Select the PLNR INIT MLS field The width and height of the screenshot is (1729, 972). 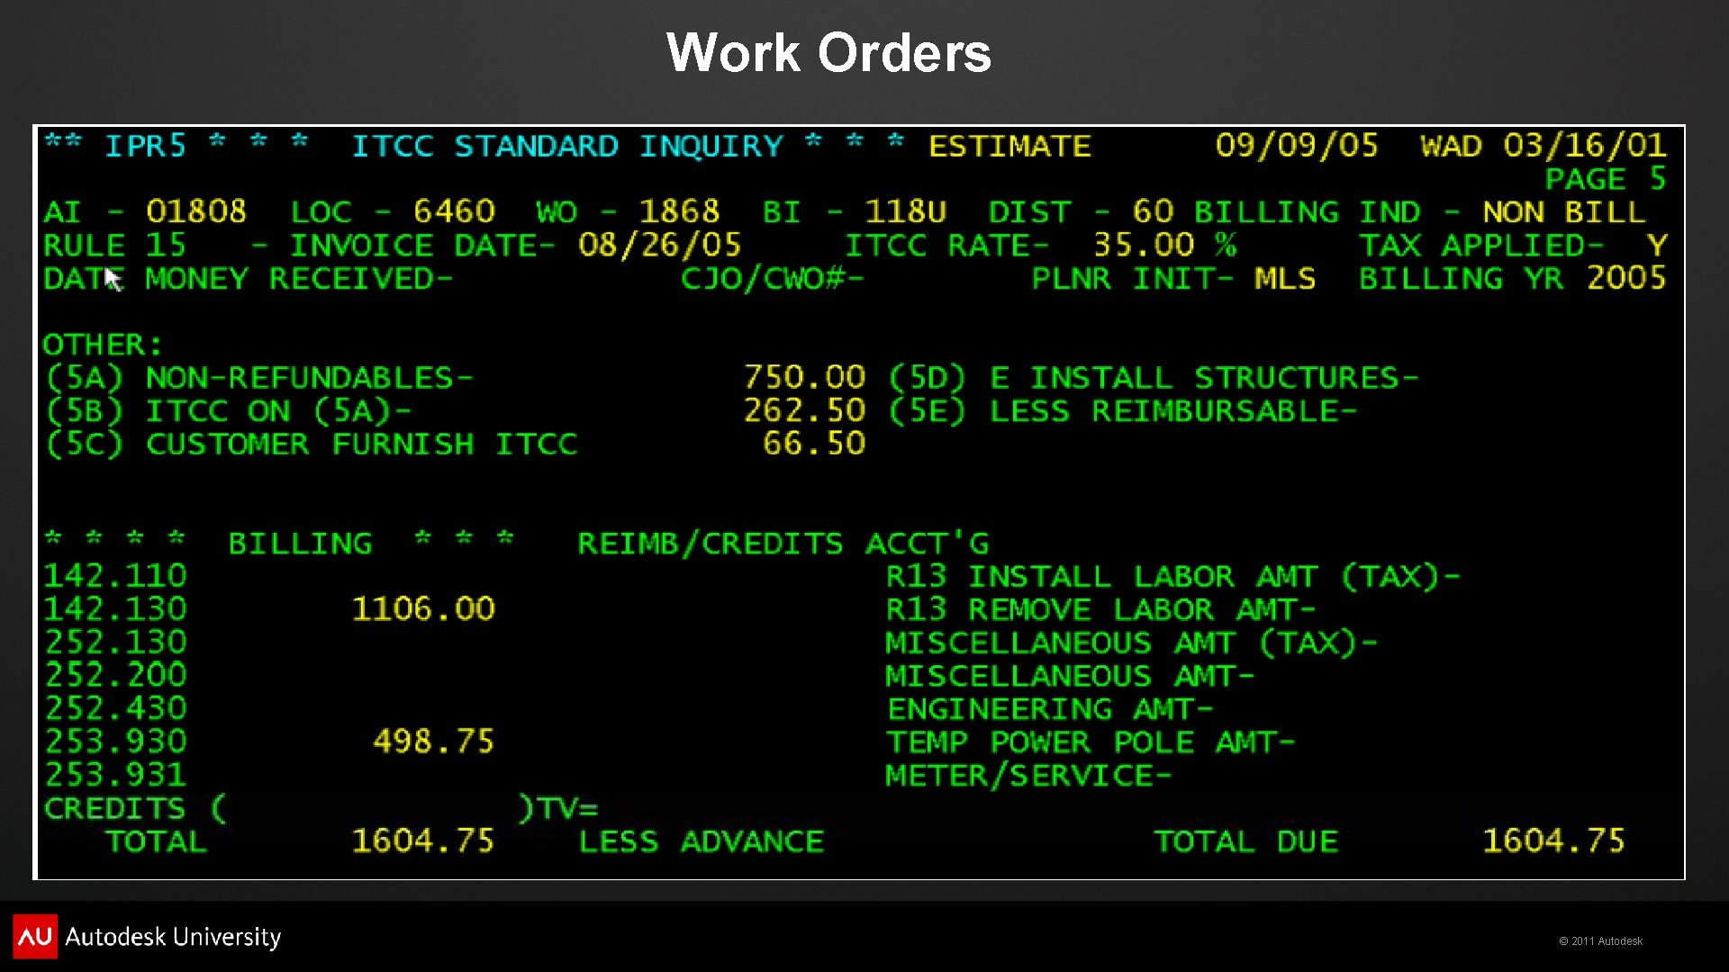1283,279
